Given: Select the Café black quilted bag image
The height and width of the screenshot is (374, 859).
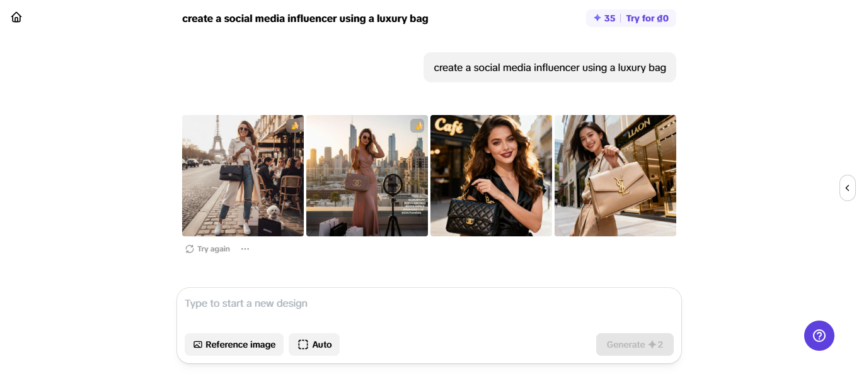Looking at the screenshot, I should 491,176.
